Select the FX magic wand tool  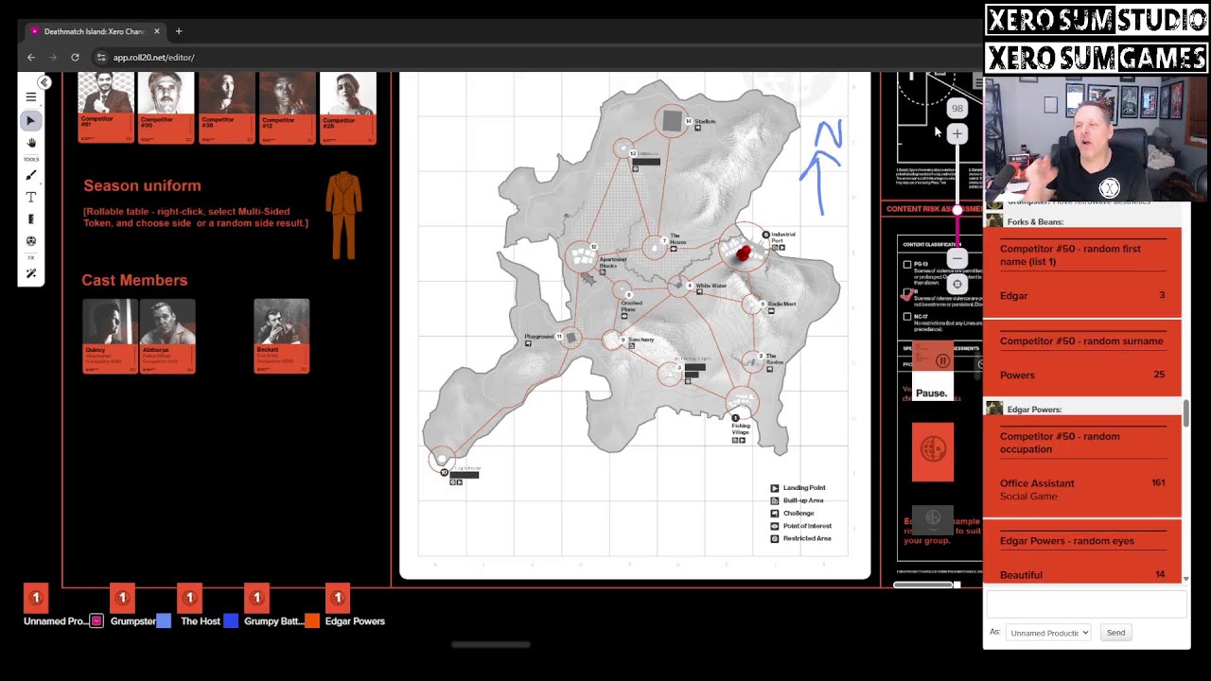click(31, 273)
